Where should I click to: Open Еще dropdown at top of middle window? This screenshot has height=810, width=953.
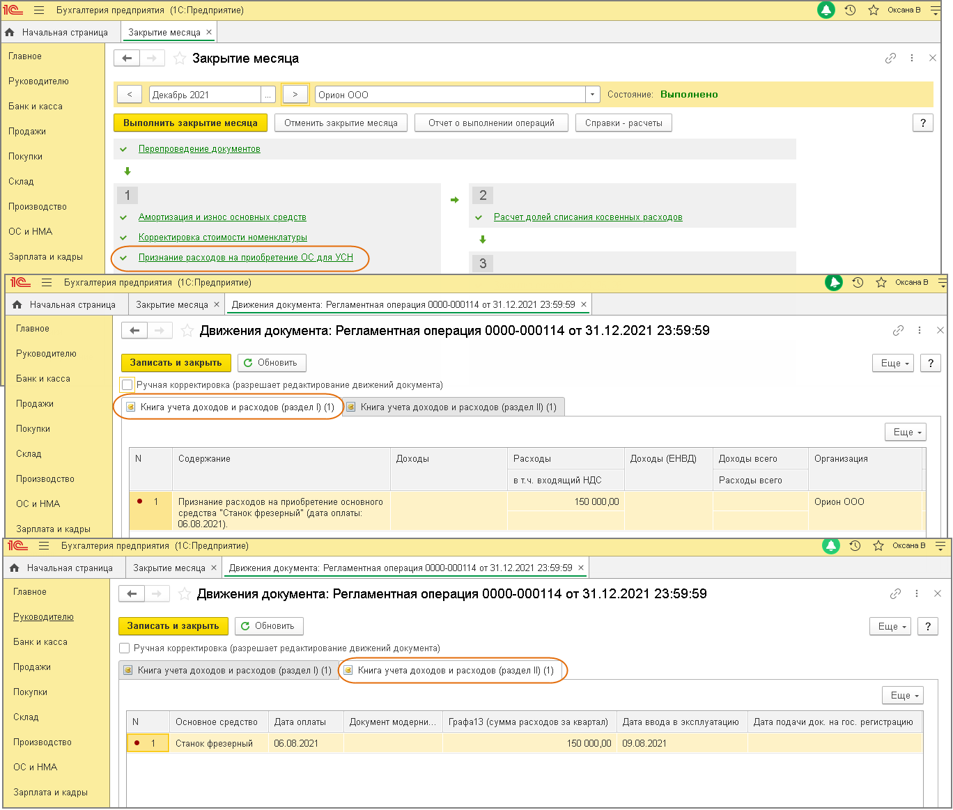tap(893, 363)
